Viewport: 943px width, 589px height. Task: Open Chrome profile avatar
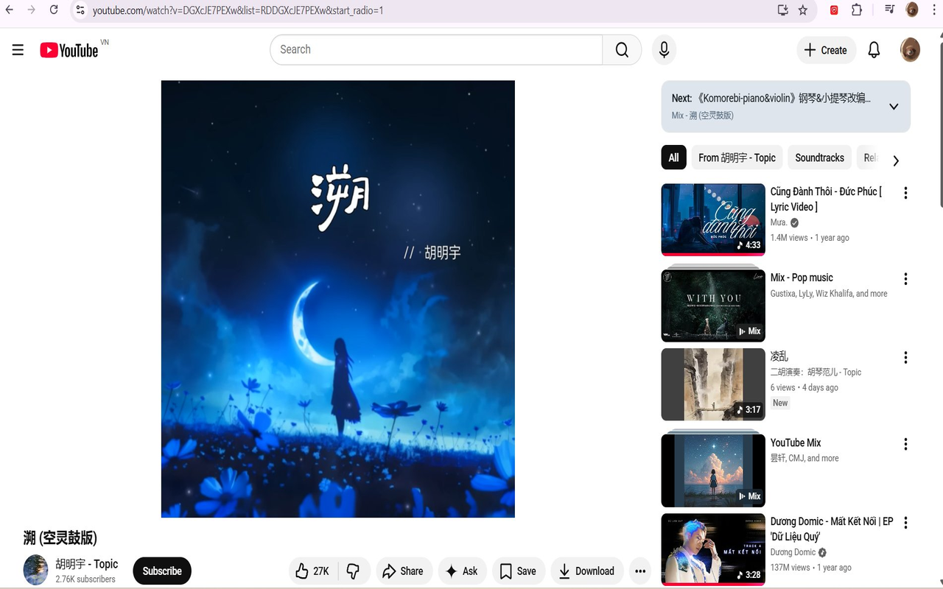pyautogui.click(x=912, y=10)
